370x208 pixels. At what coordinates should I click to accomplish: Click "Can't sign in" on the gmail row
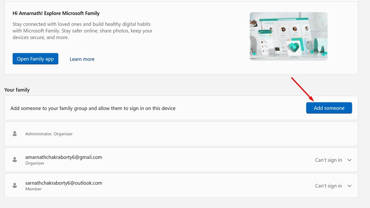coord(328,160)
